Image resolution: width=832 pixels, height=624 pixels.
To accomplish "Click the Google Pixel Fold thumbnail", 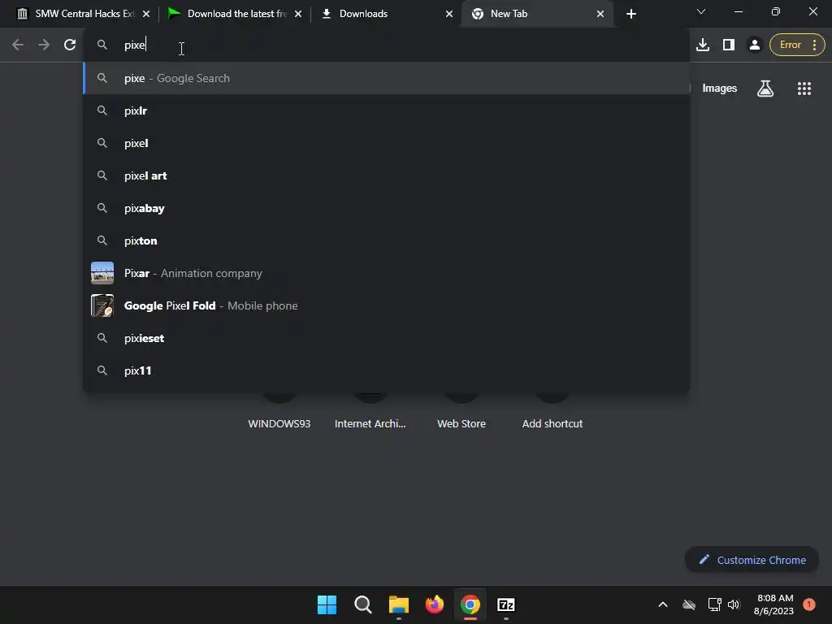I will pos(102,305).
